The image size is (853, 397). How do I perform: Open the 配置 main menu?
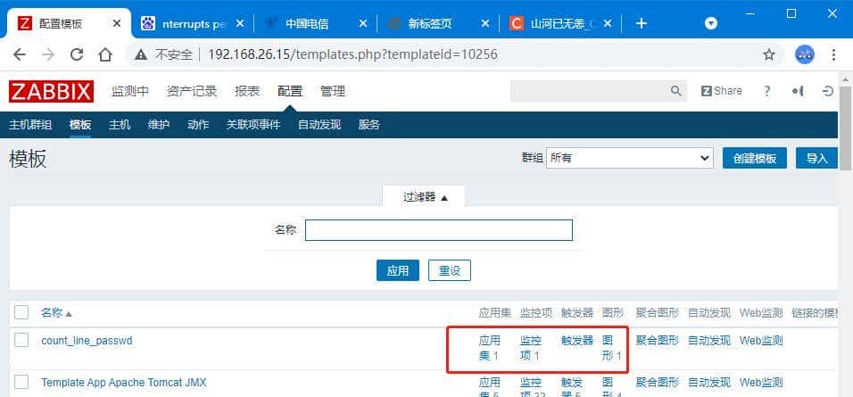(x=290, y=91)
